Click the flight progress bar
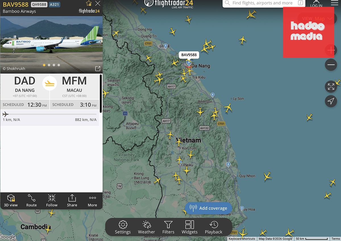Image resolution: width=341 pixels, height=241 pixels. coord(50,114)
